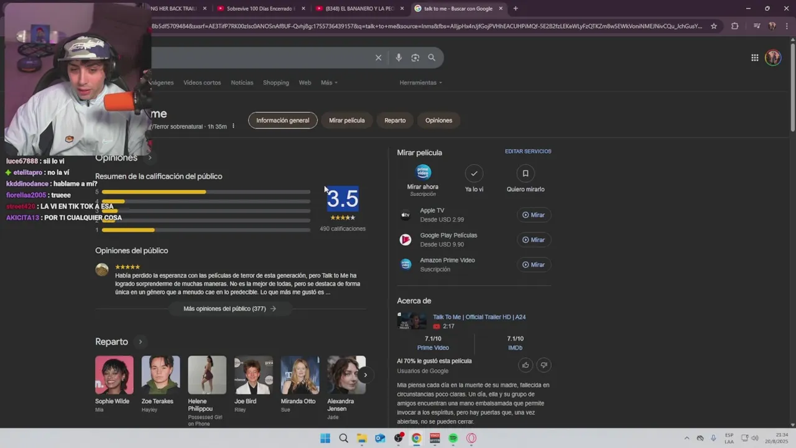The image size is (796, 448).
Task: Open the Windows Start menu
Action: (x=325, y=438)
